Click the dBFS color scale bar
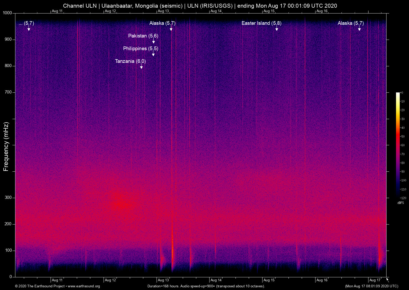 [x=398, y=145]
